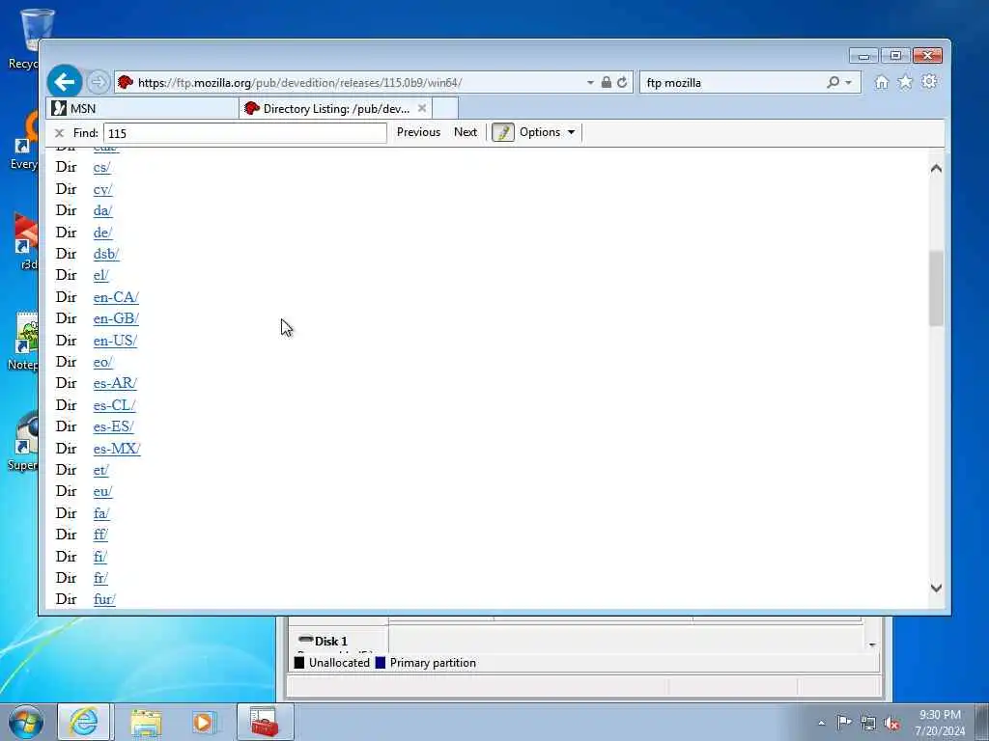Open the fur/ directory link
Image resolution: width=989 pixels, height=741 pixels.
tap(104, 599)
